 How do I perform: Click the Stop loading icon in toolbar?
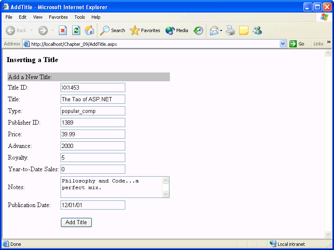(x=63, y=30)
